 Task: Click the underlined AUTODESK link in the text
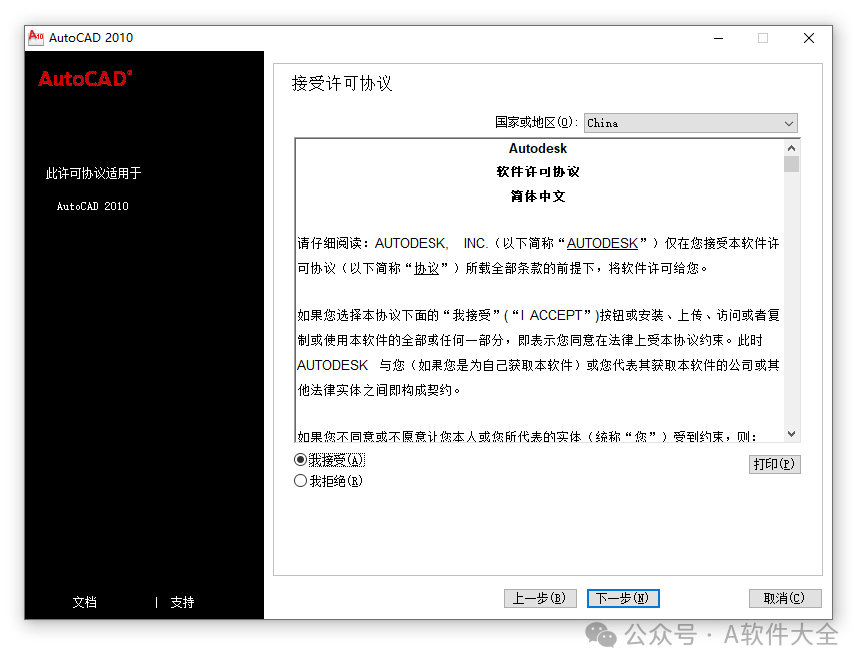(602, 242)
